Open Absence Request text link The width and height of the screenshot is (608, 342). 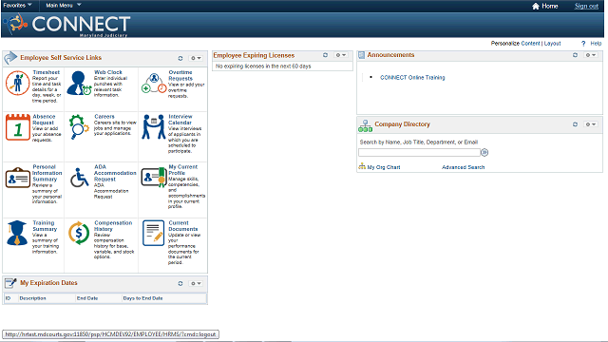[44, 120]
